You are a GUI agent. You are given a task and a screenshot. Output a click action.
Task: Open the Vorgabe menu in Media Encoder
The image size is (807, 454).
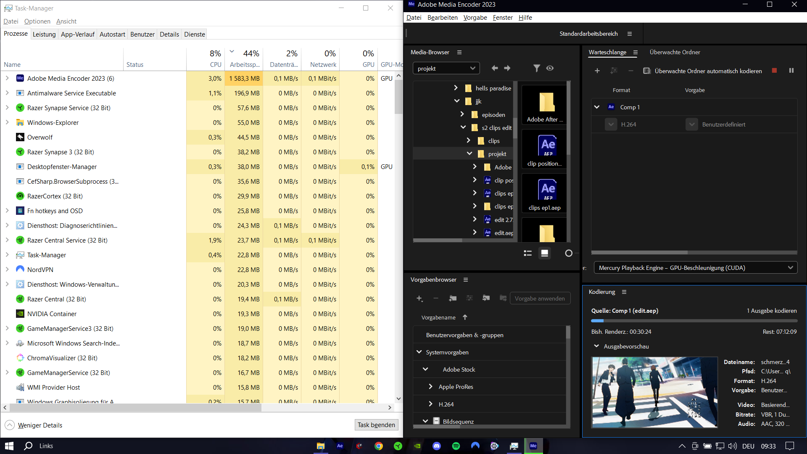click(475, 18)
